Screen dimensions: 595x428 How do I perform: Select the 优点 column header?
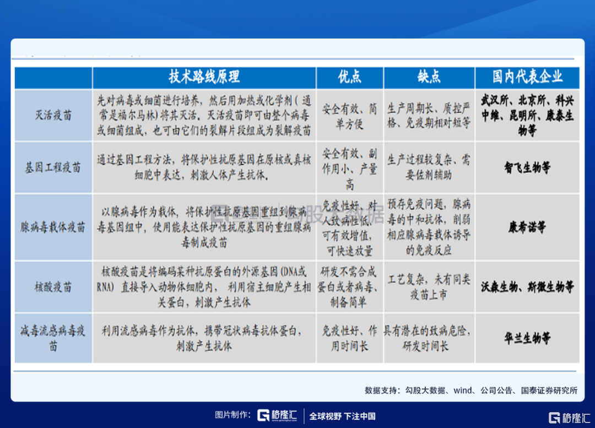pos(349,77)
